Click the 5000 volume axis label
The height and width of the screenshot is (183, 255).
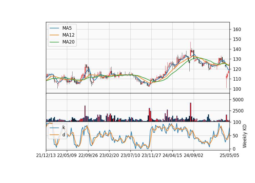(x=238, y=100)
